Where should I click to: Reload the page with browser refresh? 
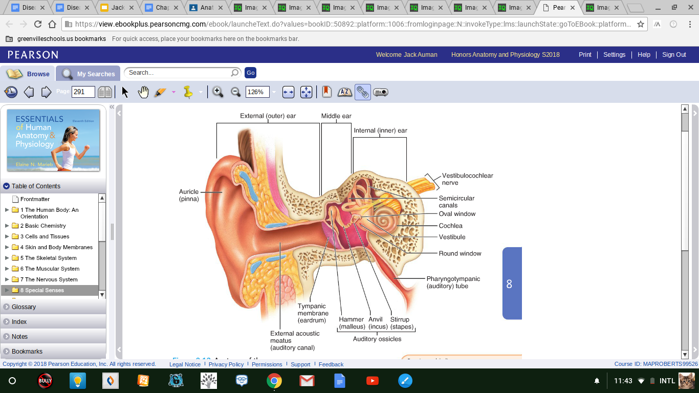pyautogui.click(x=38, y=24)
